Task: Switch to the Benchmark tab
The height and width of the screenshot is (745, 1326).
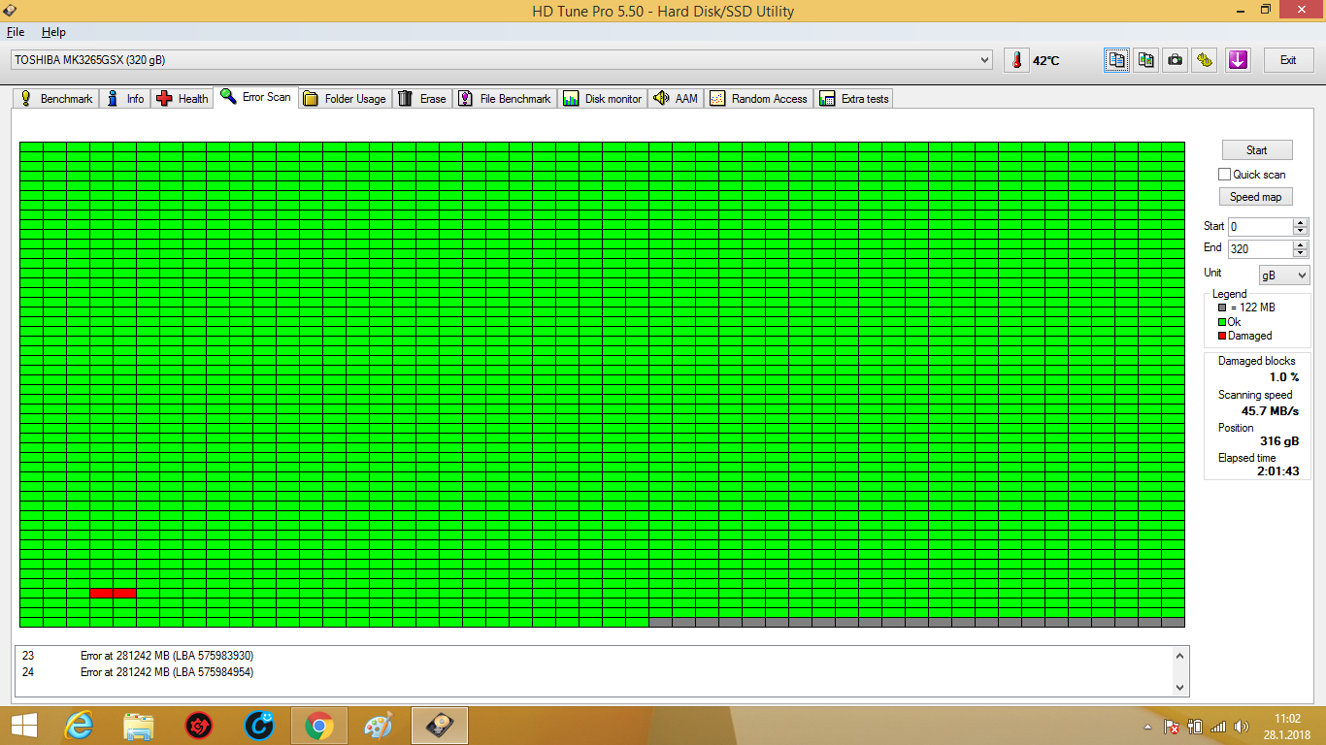Action: (56, 98)
